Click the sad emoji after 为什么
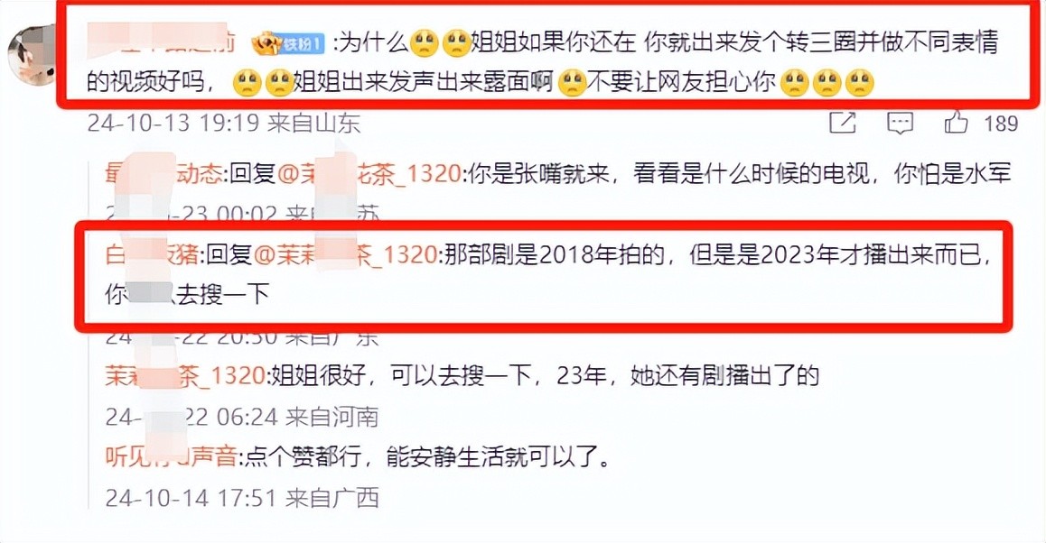The image size is (1046, 543). (425, 44)
